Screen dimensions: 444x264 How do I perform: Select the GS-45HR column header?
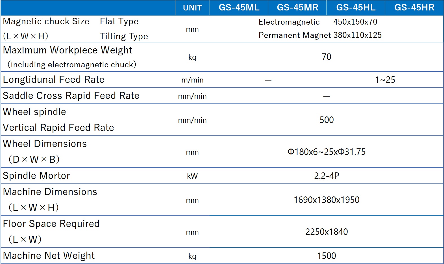(x=414, y=8)
